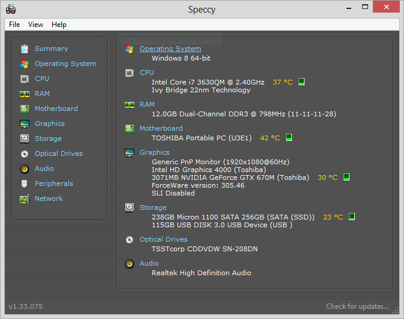Open the File menu
This screenshot has height=319, width=404.
coord(14,25)
